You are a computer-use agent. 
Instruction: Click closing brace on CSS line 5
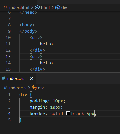[21, 120]
